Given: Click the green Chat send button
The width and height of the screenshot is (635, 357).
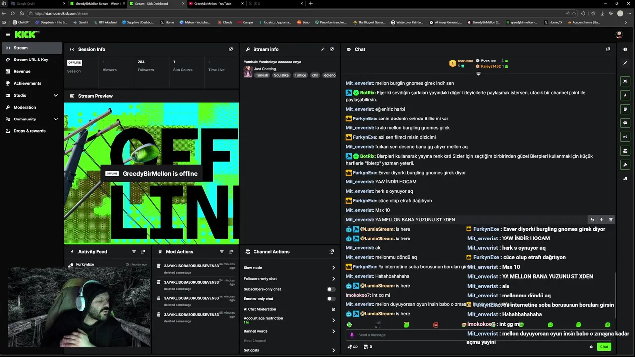Looking at the screenshot, I should pyautogui.click(x=604, y=347).
